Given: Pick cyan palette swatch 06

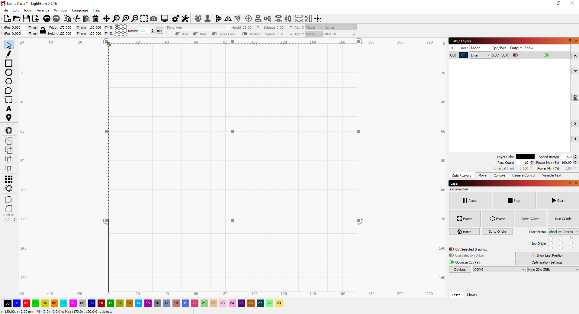Looking at the screenshot, I should click(63, 303).
